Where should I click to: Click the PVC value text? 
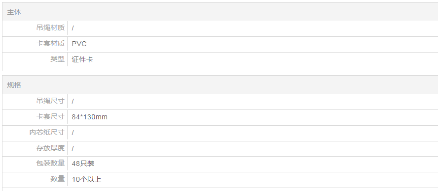pos(79,44)
